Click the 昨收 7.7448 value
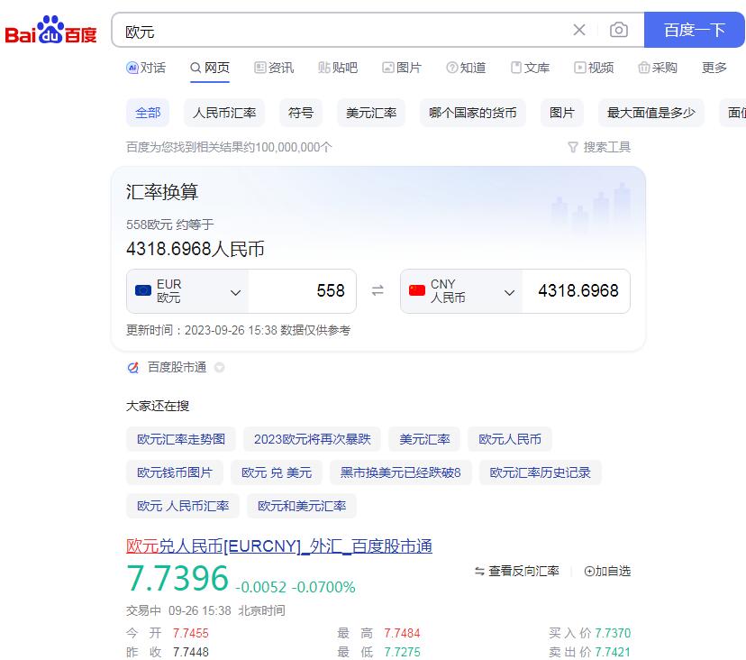746x660 pixels. pos(191,652)
